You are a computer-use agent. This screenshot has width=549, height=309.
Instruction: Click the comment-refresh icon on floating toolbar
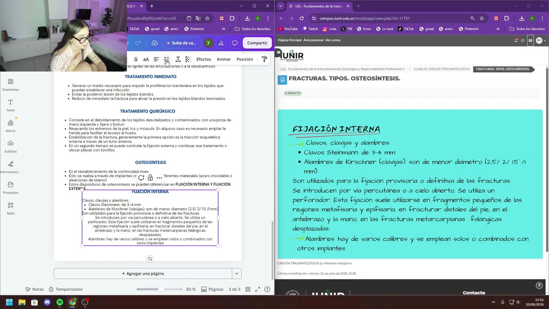pos(141,178)
